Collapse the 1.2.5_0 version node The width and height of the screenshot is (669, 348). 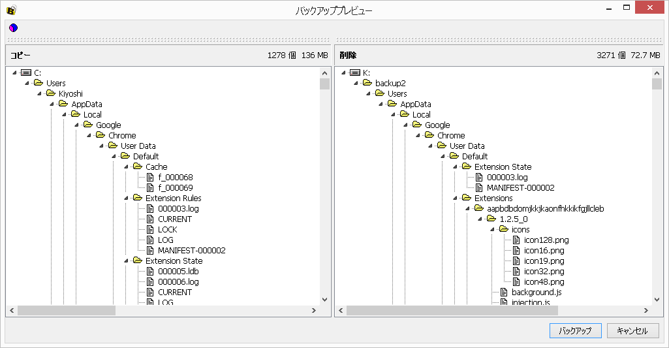pyautogui.click(x=480, y=219)
